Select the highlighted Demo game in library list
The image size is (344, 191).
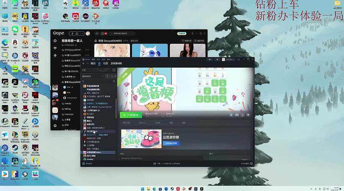pyautogui.click(x=99, y=152)
